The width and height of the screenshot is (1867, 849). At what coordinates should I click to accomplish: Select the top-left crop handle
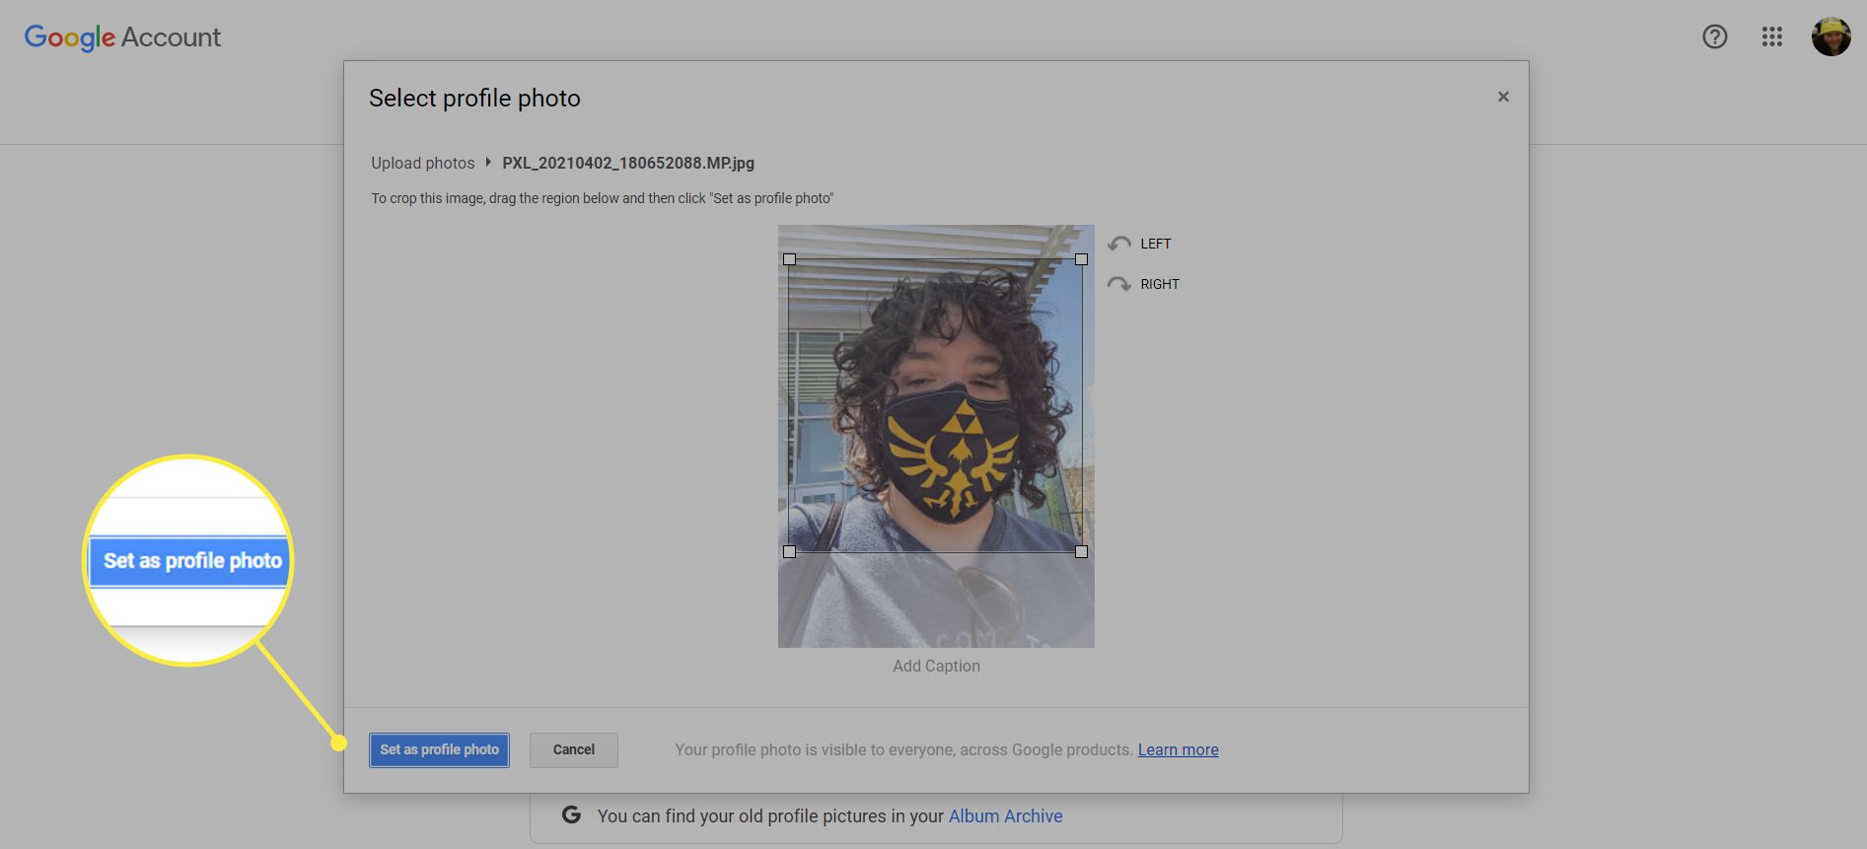tap(789, 259)
